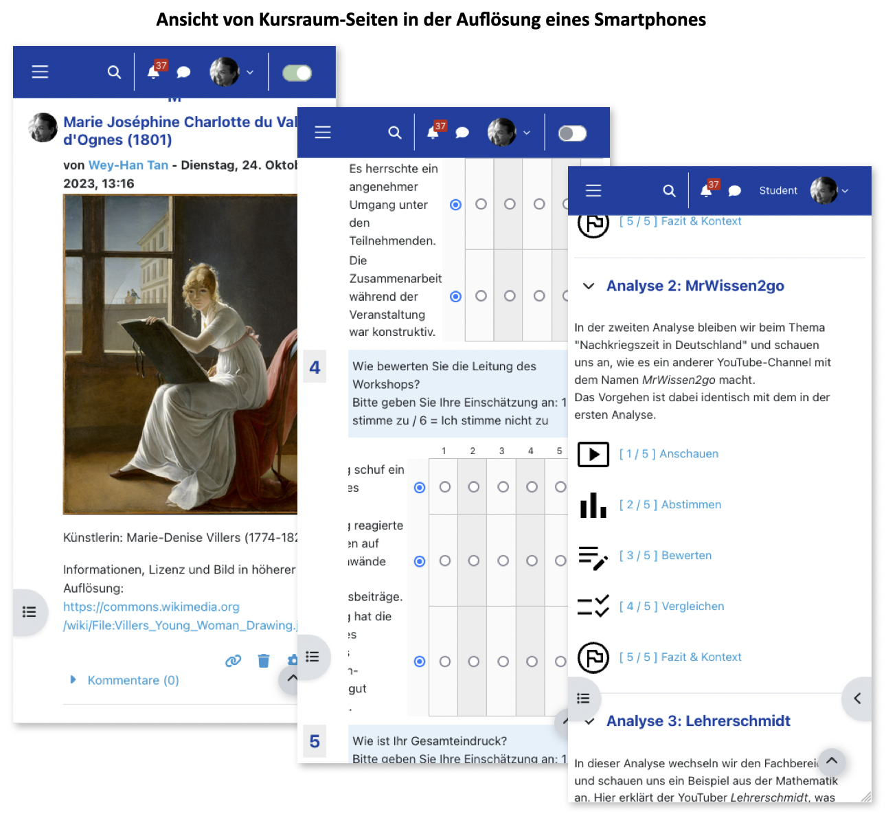Click trash icon below the wikimedia link
Viewport: 886px width, 825px height.
coord(264,661)
